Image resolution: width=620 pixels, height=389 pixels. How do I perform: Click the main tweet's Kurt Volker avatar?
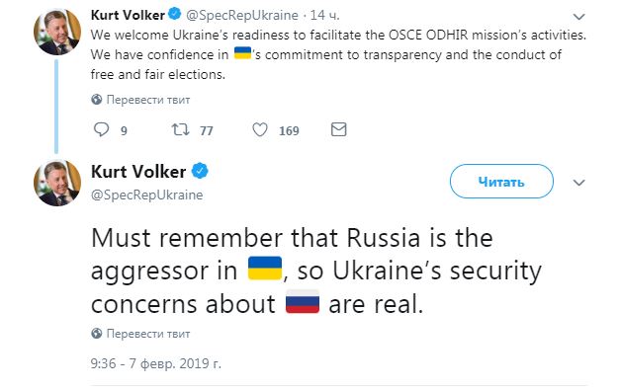[57, 183]
